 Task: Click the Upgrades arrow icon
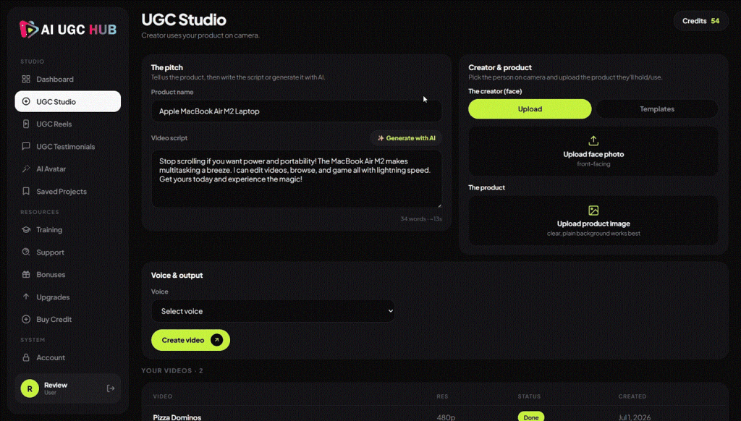pos(26,297)
